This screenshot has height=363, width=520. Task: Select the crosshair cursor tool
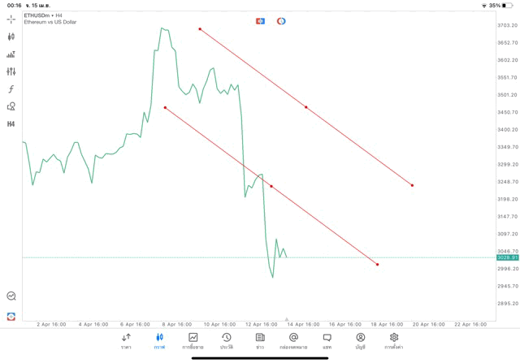pyautogui.click(x=11, y=19)
